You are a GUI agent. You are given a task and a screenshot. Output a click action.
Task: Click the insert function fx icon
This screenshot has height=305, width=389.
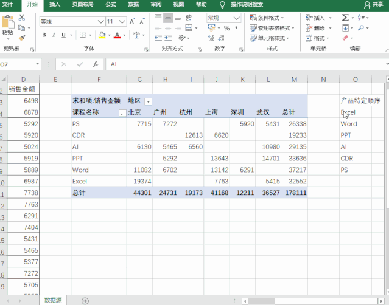[96, 64]
